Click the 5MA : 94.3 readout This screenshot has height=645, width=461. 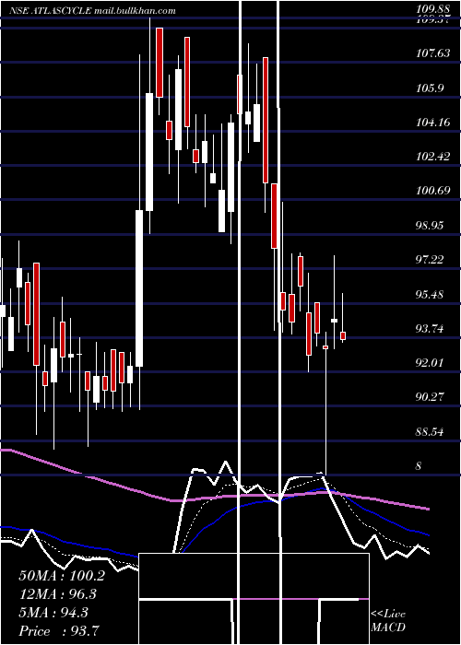coord(53,613)
